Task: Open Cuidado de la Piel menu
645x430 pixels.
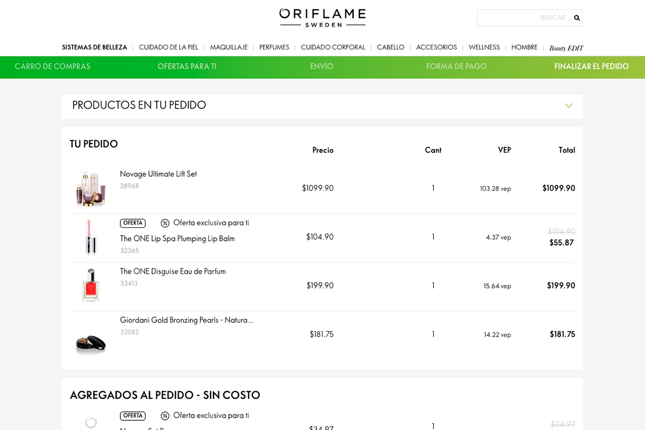Action: (x=169, y=47)
